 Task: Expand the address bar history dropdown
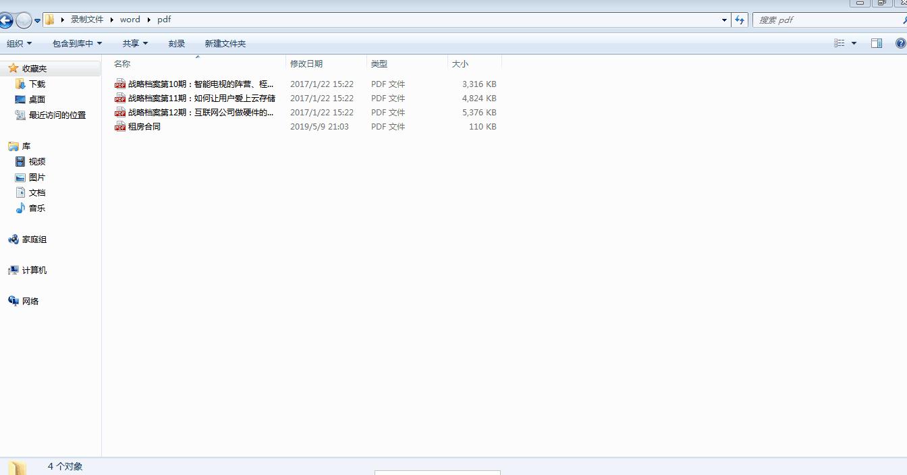pos(725,20)
